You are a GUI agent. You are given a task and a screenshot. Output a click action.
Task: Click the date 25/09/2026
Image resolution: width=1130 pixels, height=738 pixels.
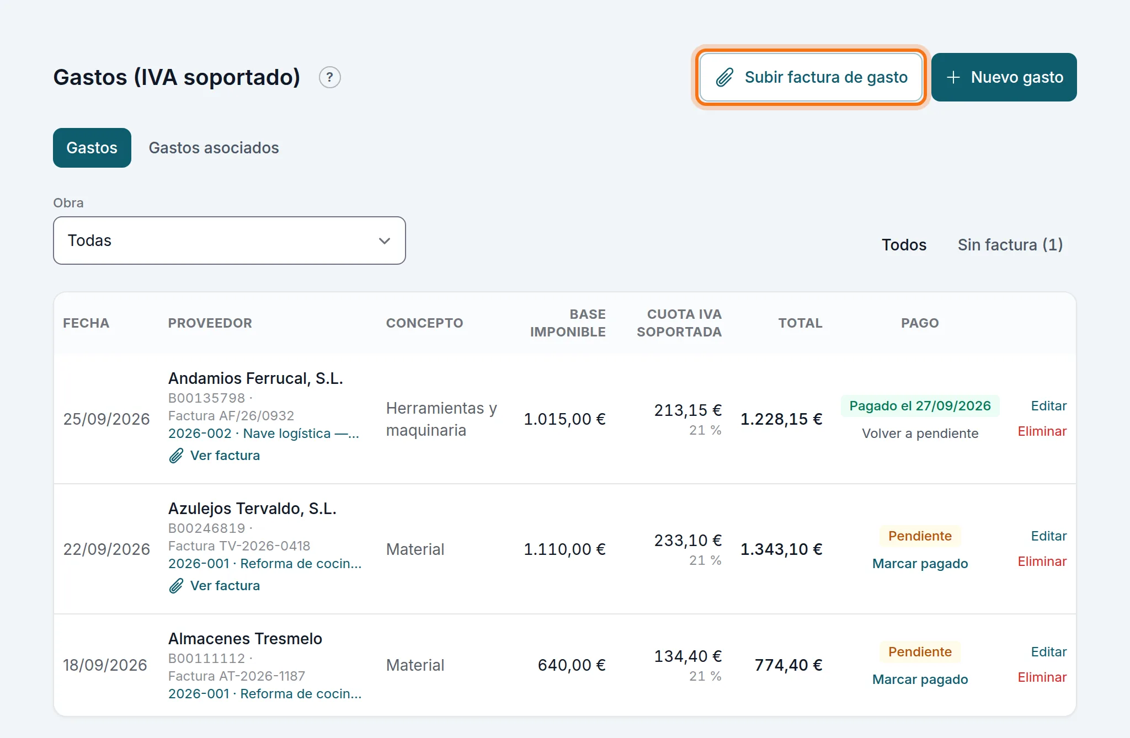coord(106,419)
